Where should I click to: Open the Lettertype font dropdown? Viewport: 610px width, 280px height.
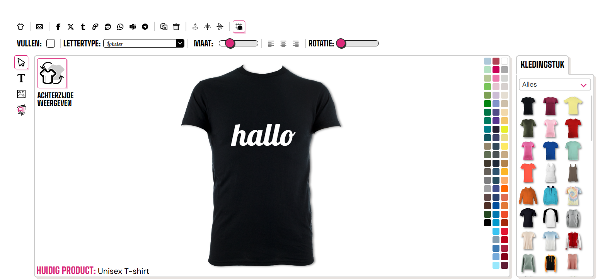point(144,43)
